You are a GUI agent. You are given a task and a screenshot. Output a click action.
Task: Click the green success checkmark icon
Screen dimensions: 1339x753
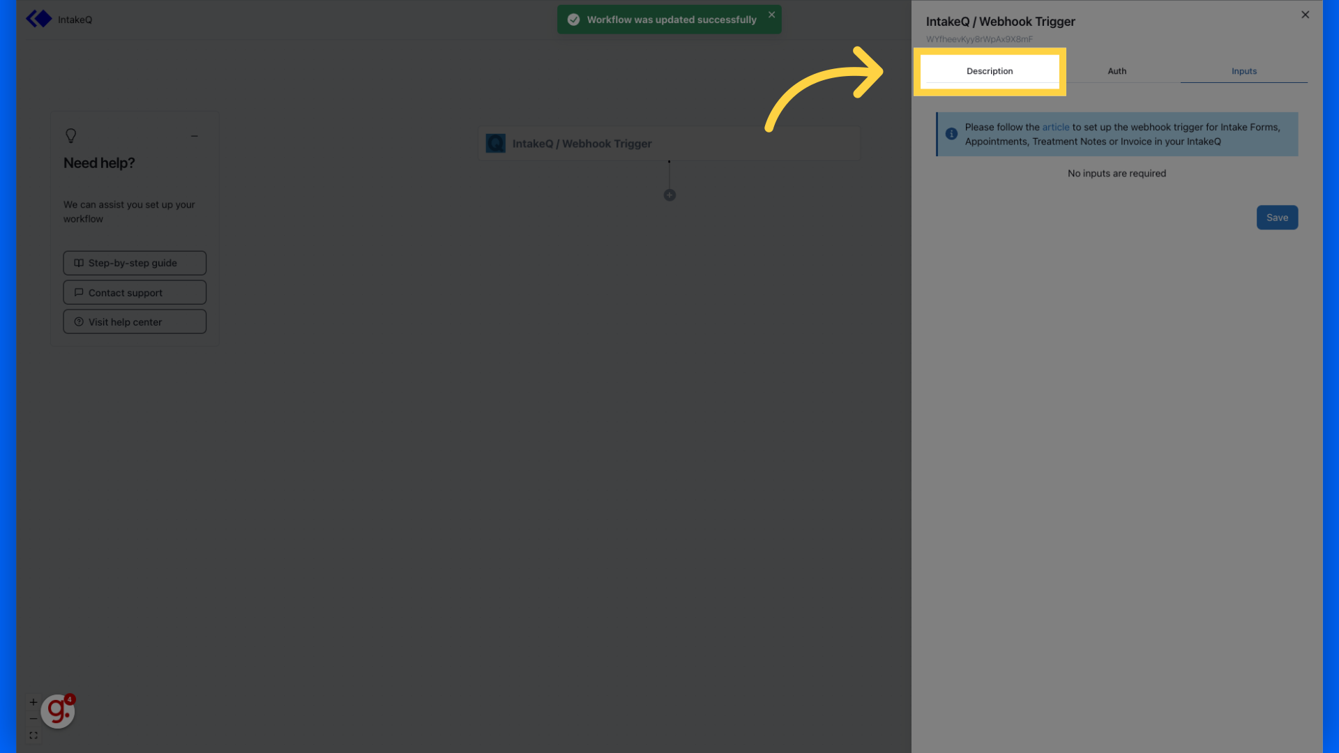pyautogui.click(x=573, y=20)
